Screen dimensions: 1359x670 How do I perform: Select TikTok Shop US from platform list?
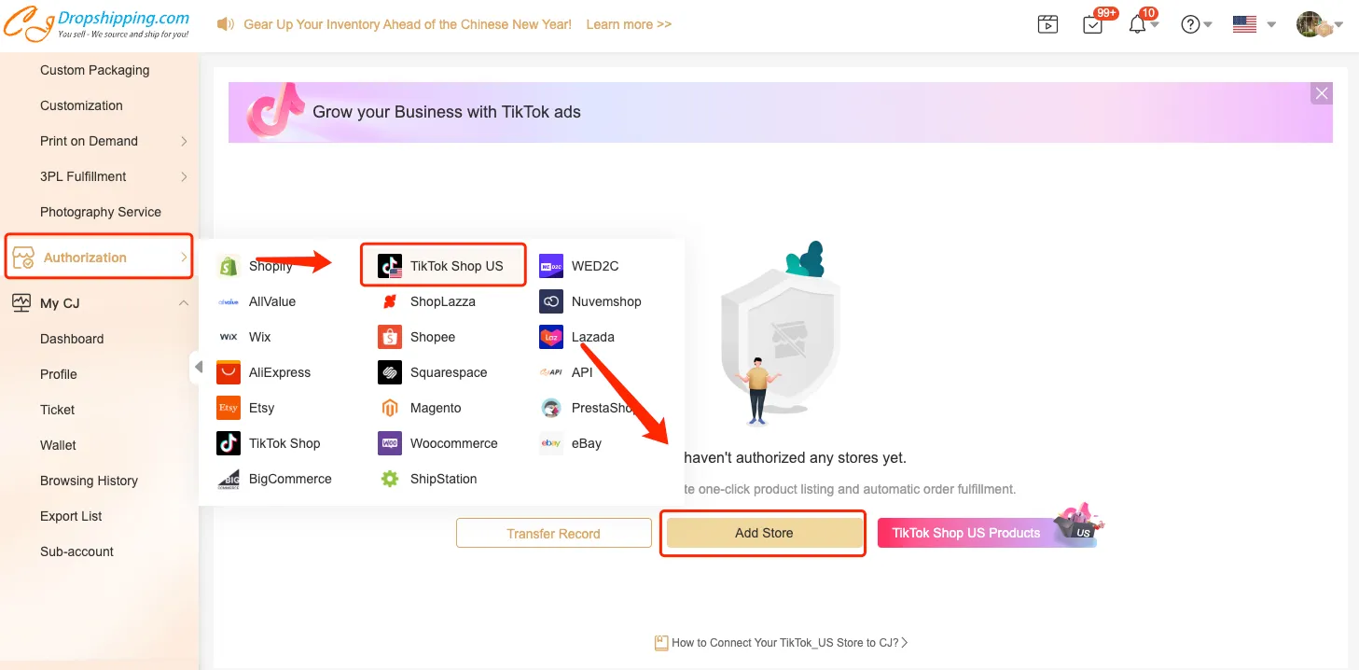click(x=444, y=266)
